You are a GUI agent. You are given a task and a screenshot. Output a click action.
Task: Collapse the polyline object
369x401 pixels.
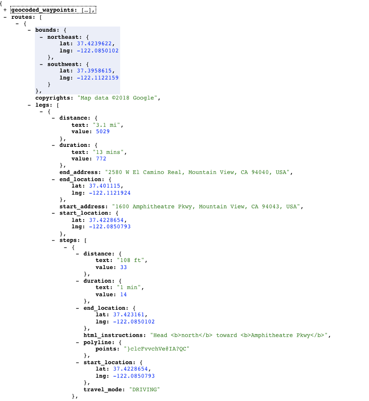click(77, 341)
